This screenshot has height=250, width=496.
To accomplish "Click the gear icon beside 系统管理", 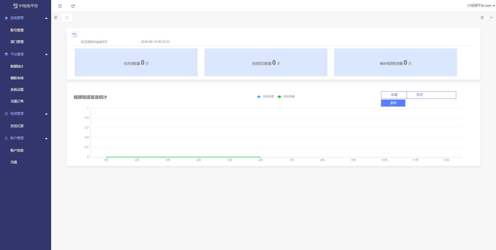I will click(6, 18).
